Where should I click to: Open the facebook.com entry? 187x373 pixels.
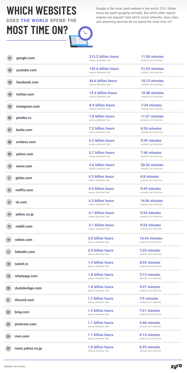[x=27, y=82]
